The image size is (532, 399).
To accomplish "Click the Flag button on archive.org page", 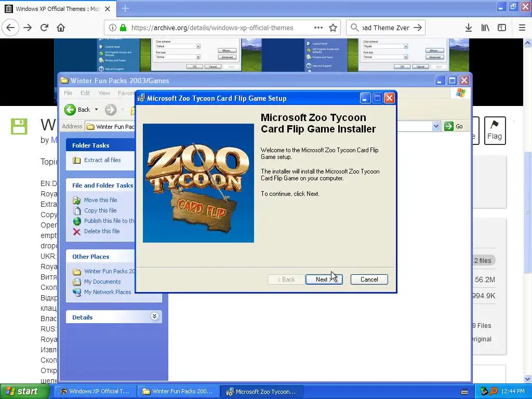I will coord(495,130).
